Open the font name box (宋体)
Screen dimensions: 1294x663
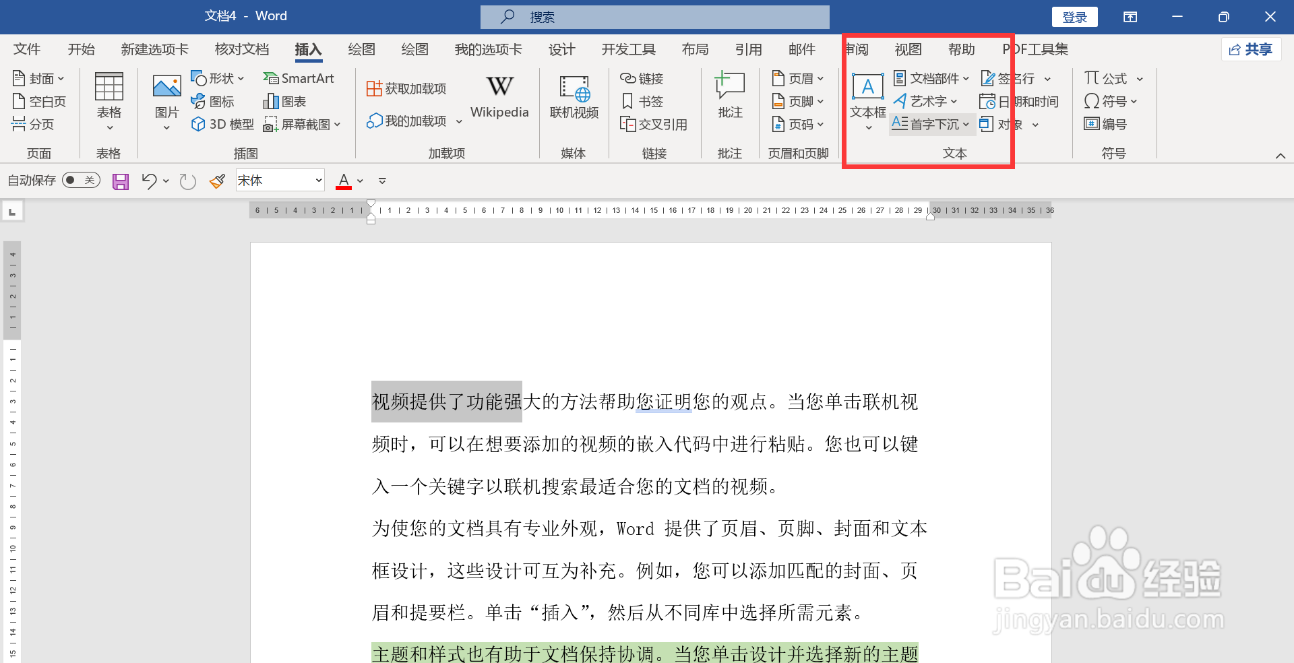280,181
